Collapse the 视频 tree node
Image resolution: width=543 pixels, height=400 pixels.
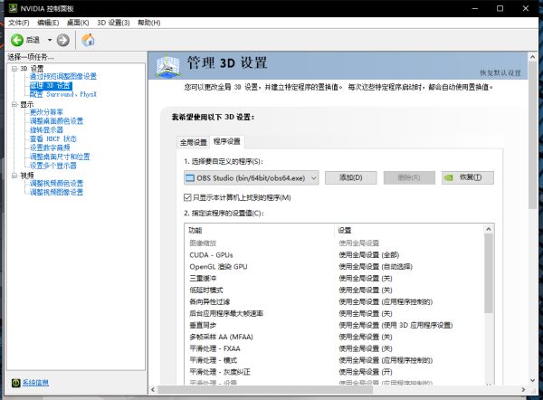tap(14, 176)
